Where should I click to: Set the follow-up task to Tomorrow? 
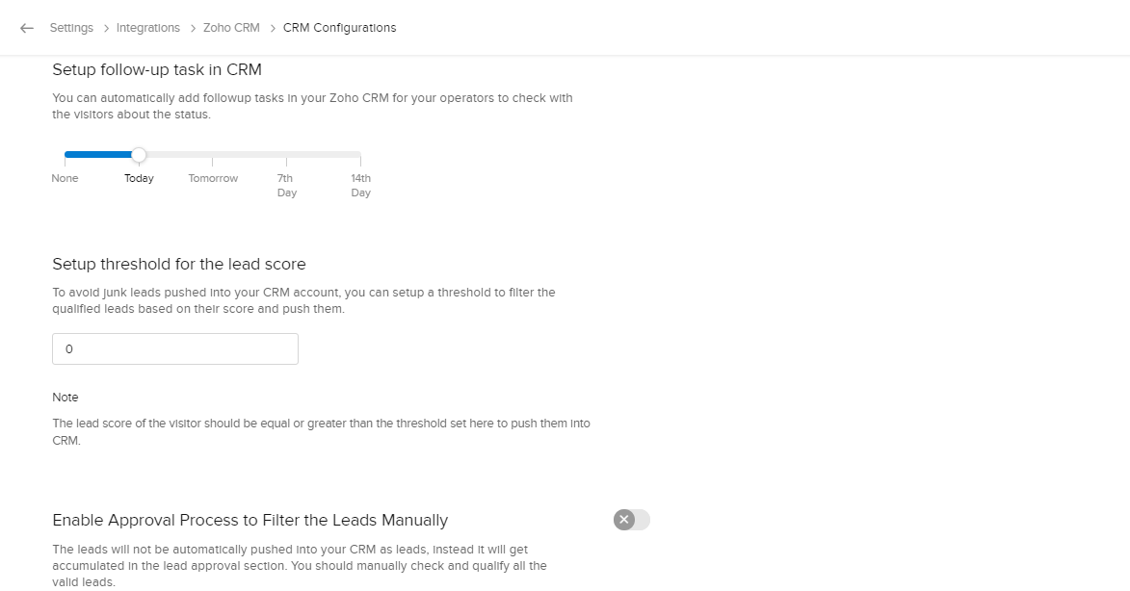click(213, 178)
